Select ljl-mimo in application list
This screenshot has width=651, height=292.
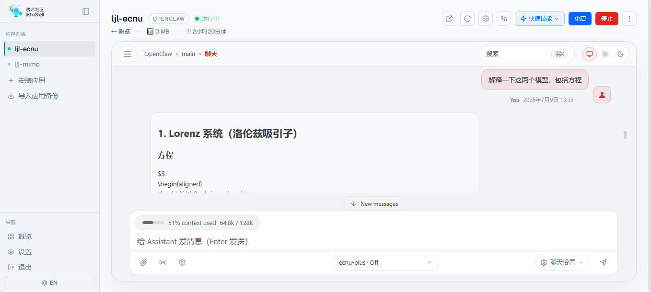[x=50, y=64]
